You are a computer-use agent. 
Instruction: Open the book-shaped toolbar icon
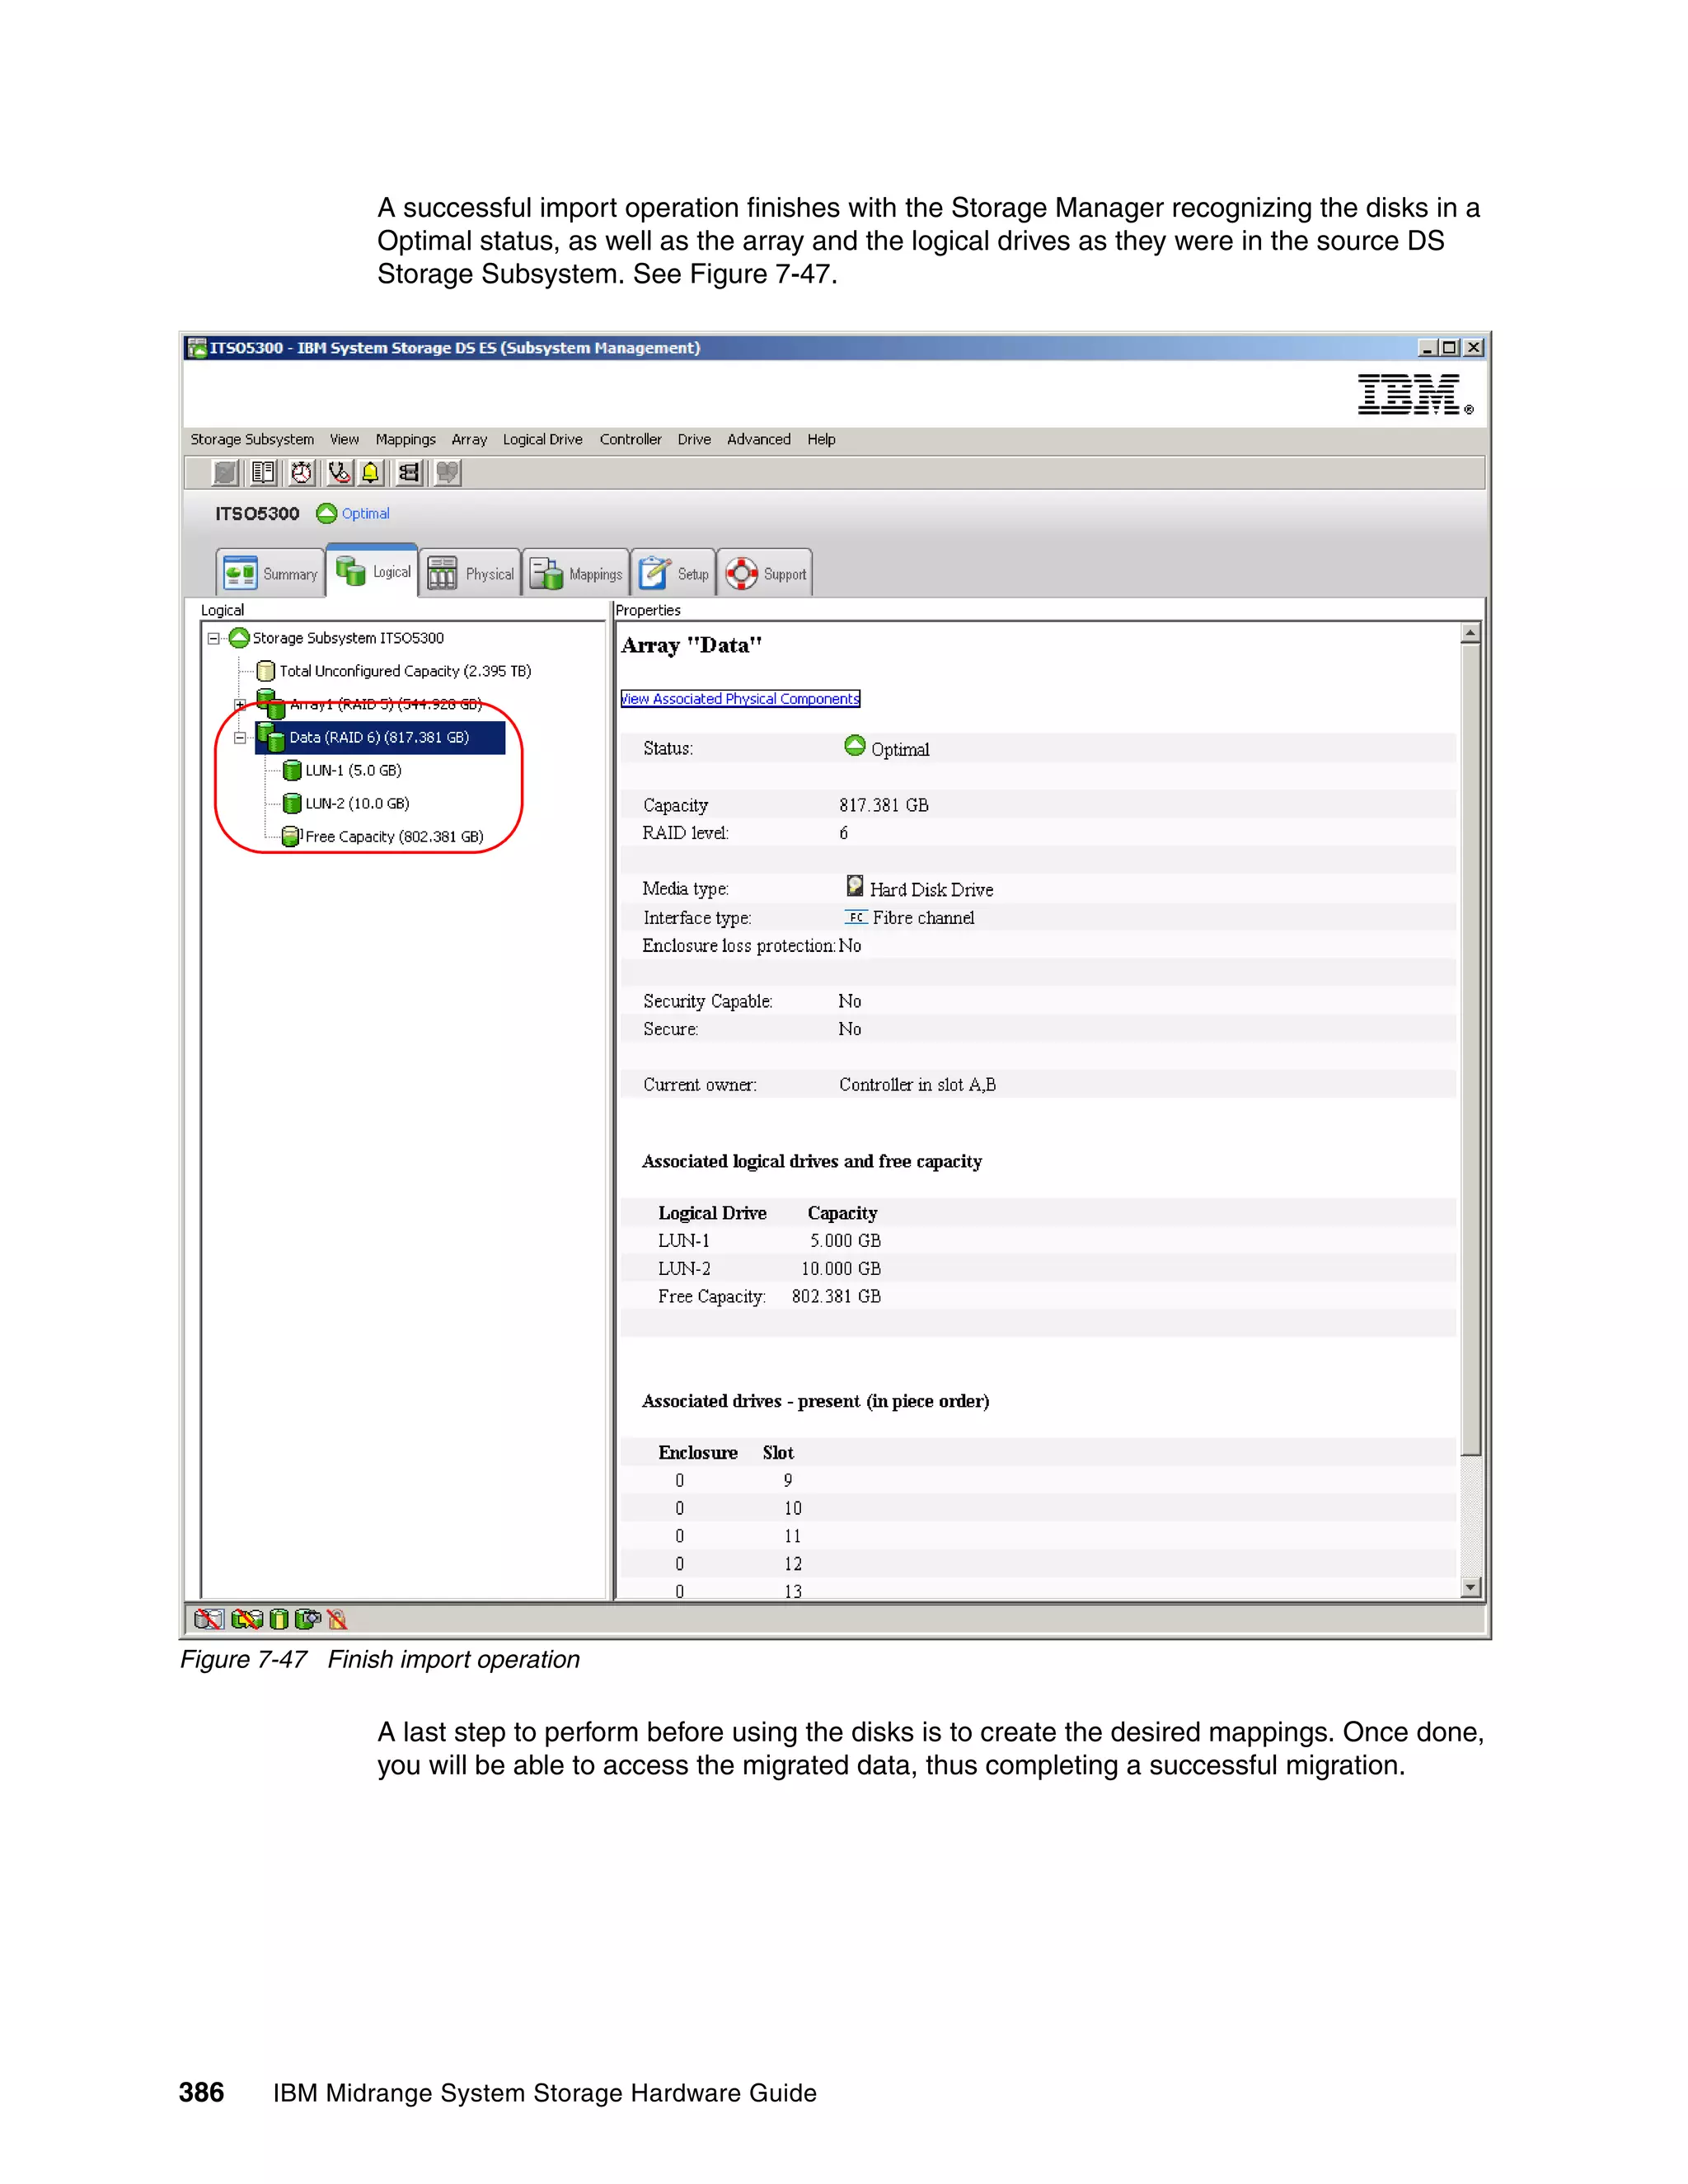264,473
